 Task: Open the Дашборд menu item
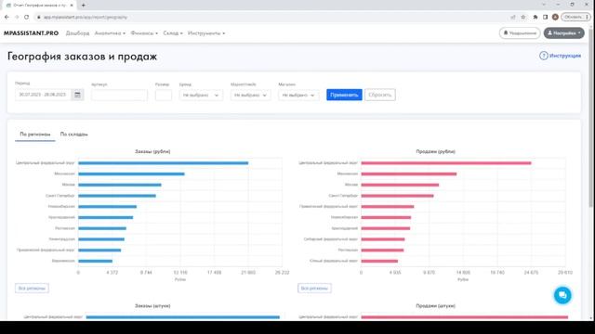77,33
